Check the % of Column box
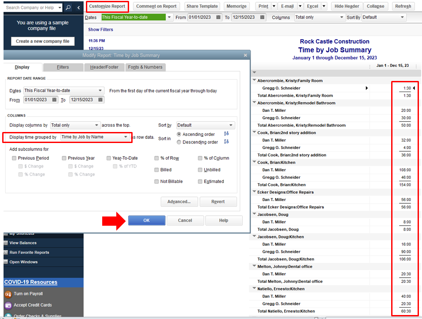Viewport: 422px width, 319px height. coord(200,158)
